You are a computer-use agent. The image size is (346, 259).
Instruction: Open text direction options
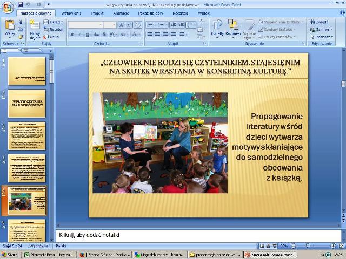pyautogui.click(x=201, y=22)
